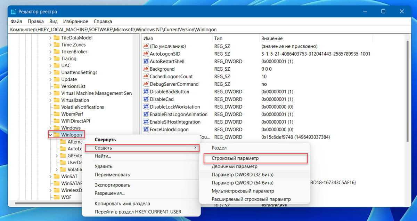Click the UAC folder icon
Viewport: 417px width, 221px height.
pos(56,65)
